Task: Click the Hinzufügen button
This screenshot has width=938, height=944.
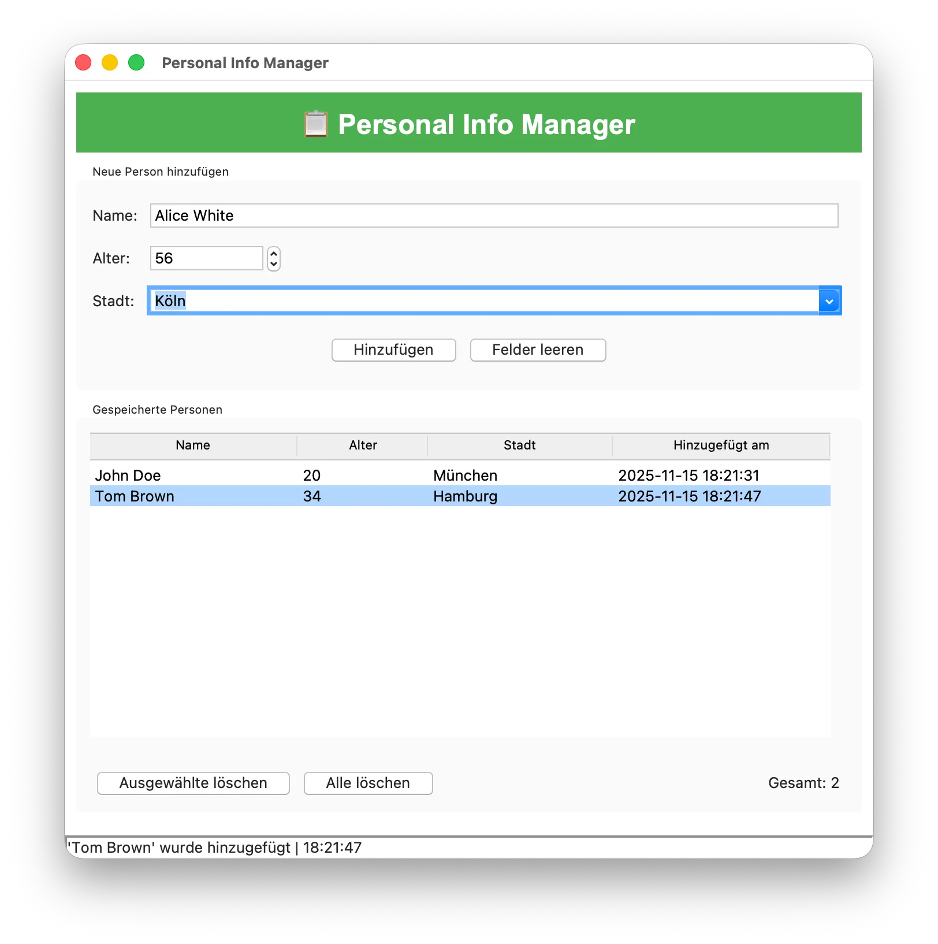Action: [x=393, y=350]
